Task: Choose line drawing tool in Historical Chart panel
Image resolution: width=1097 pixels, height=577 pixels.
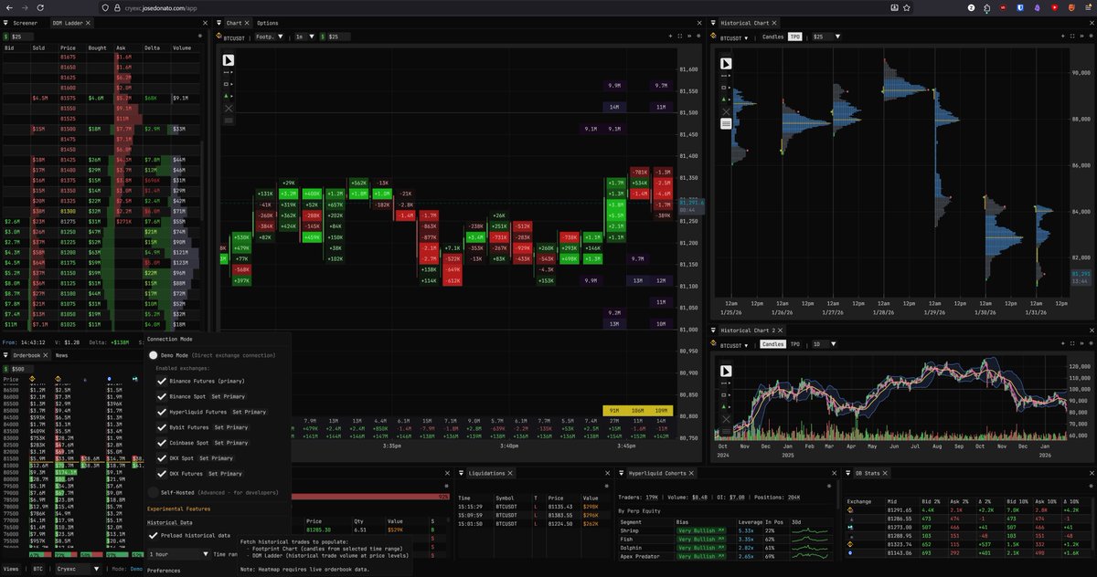Action: coord(726,76)
